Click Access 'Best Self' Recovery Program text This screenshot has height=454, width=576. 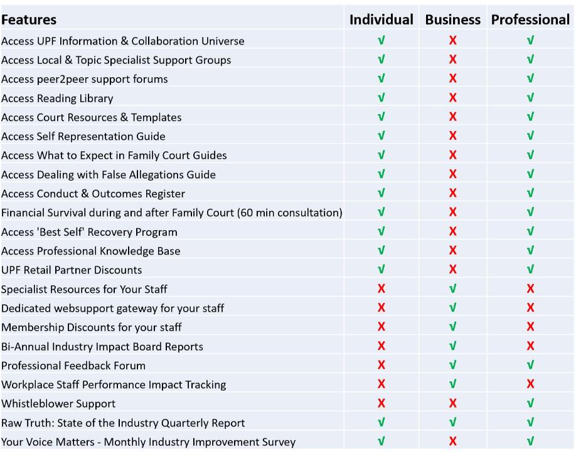click(x=89, y=232)
